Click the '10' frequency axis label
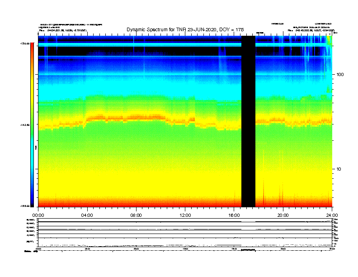This screenshot has width=358, height=277. click(339, 169)
